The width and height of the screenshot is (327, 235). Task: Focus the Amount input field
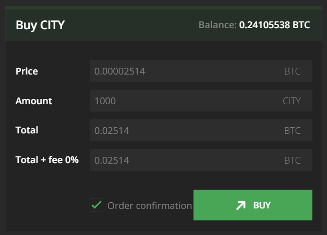[x=183, y=101]
